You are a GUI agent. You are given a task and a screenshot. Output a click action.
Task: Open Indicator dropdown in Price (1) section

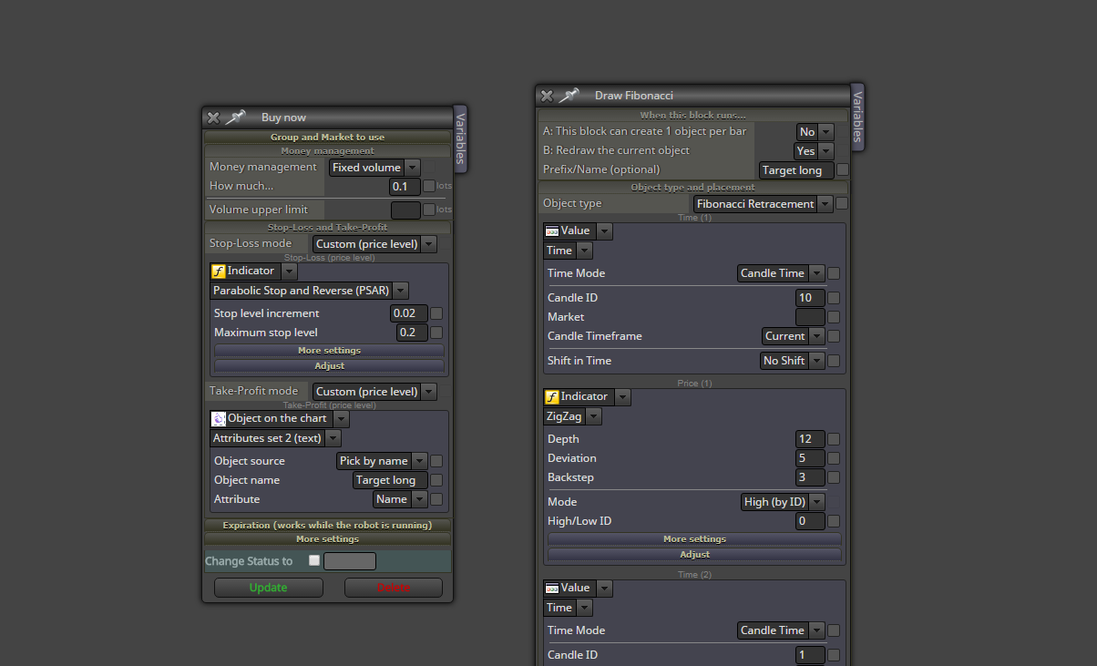point(588,397)
